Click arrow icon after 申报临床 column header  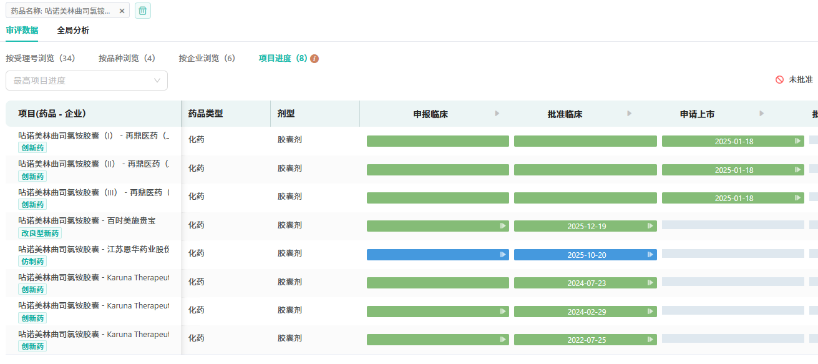pyautogui.click(x=497, y=114)
